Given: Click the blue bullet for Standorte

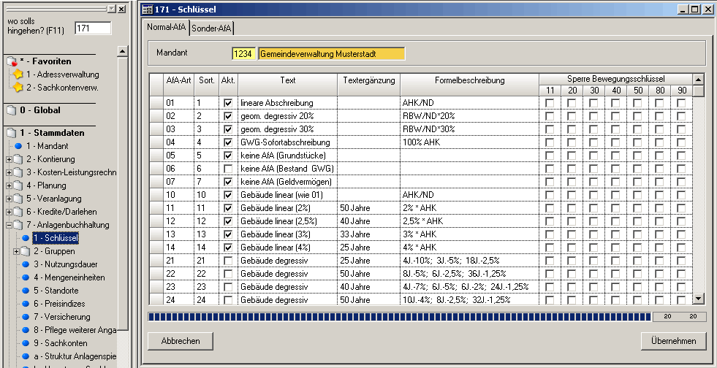Looking at the screenshot, I should pyautogui.click(x=26, y=291).
